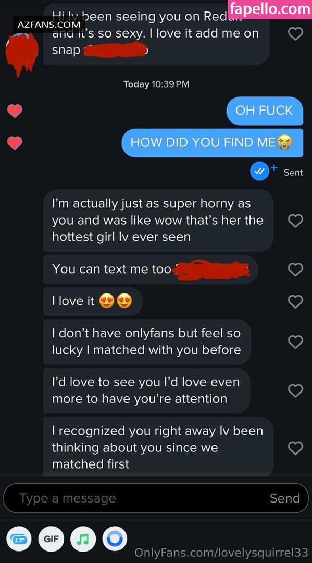312x563 pixels.
Task: Like the 'hottest girl' message with heart
Action: click(x=295, y=221)
